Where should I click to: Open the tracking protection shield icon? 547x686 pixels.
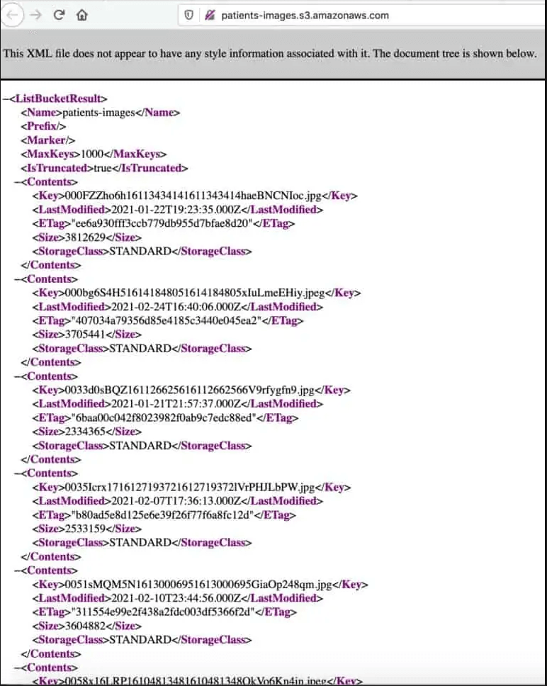(189, 16)
